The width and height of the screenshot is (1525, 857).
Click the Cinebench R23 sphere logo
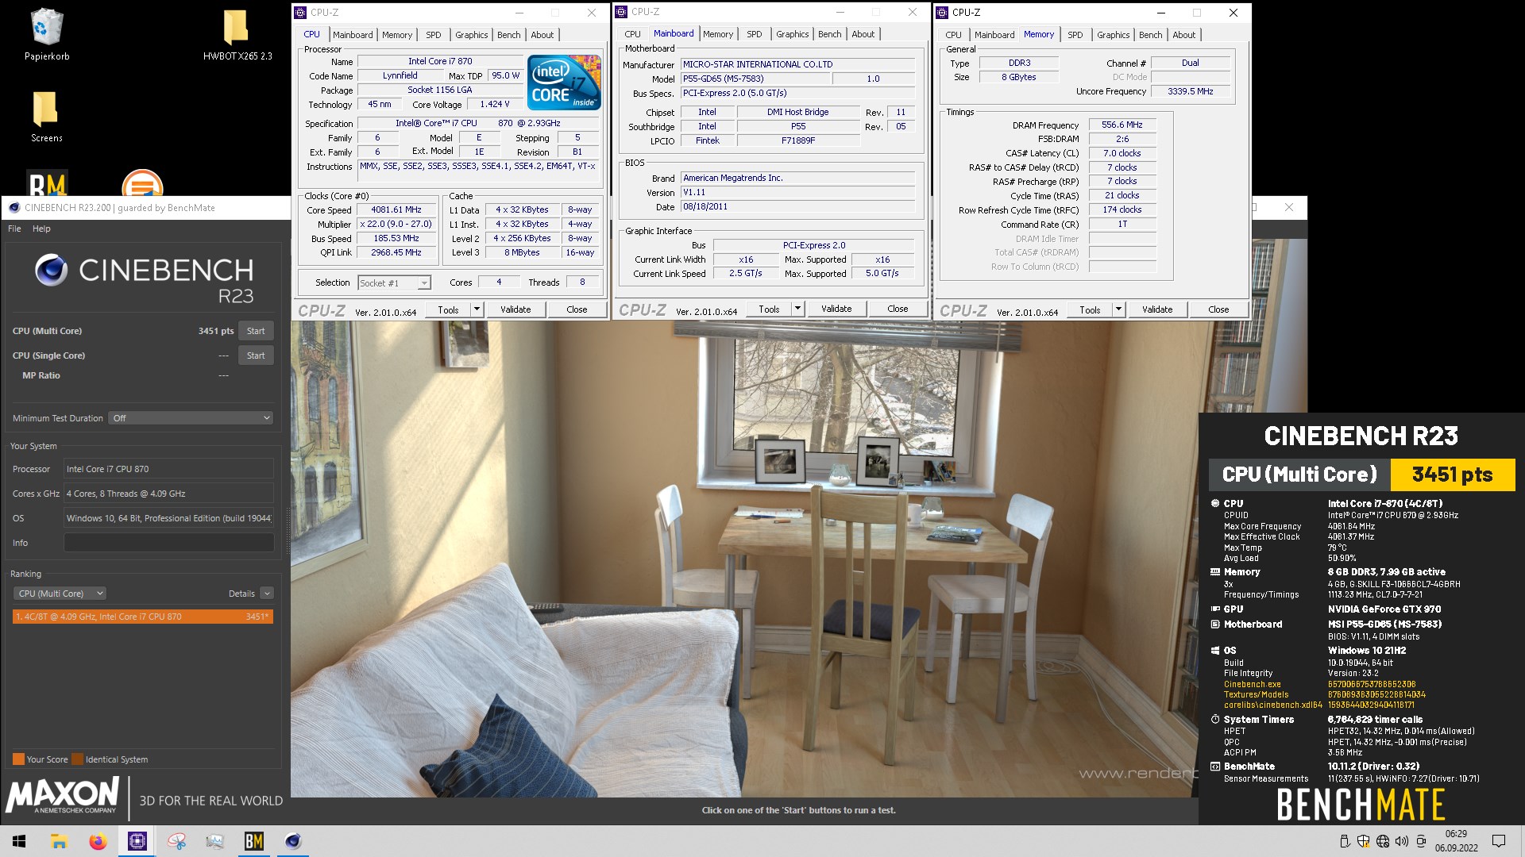(x=51, y=271)
